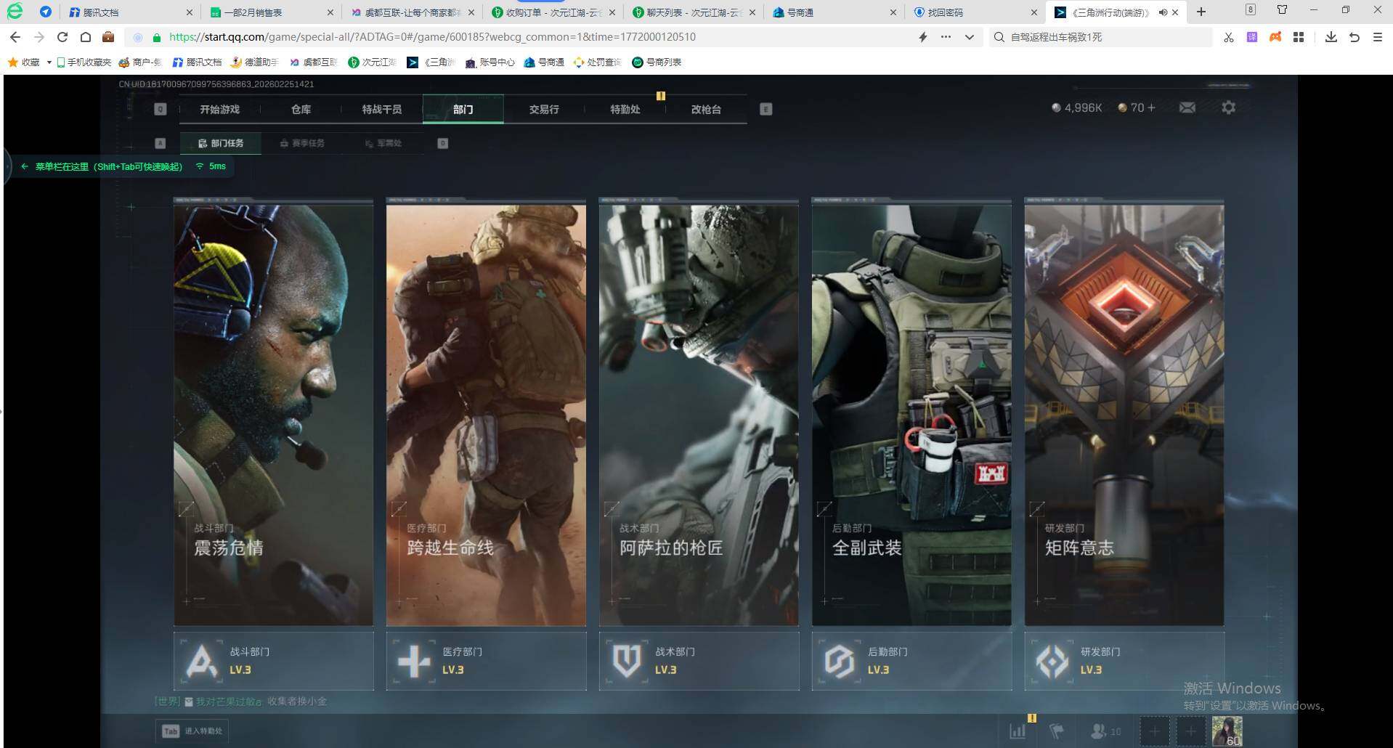Open the 赛季任务 sub-tab
The height and width of the screenshot is (748, 1393).
(x=303, y=143)
